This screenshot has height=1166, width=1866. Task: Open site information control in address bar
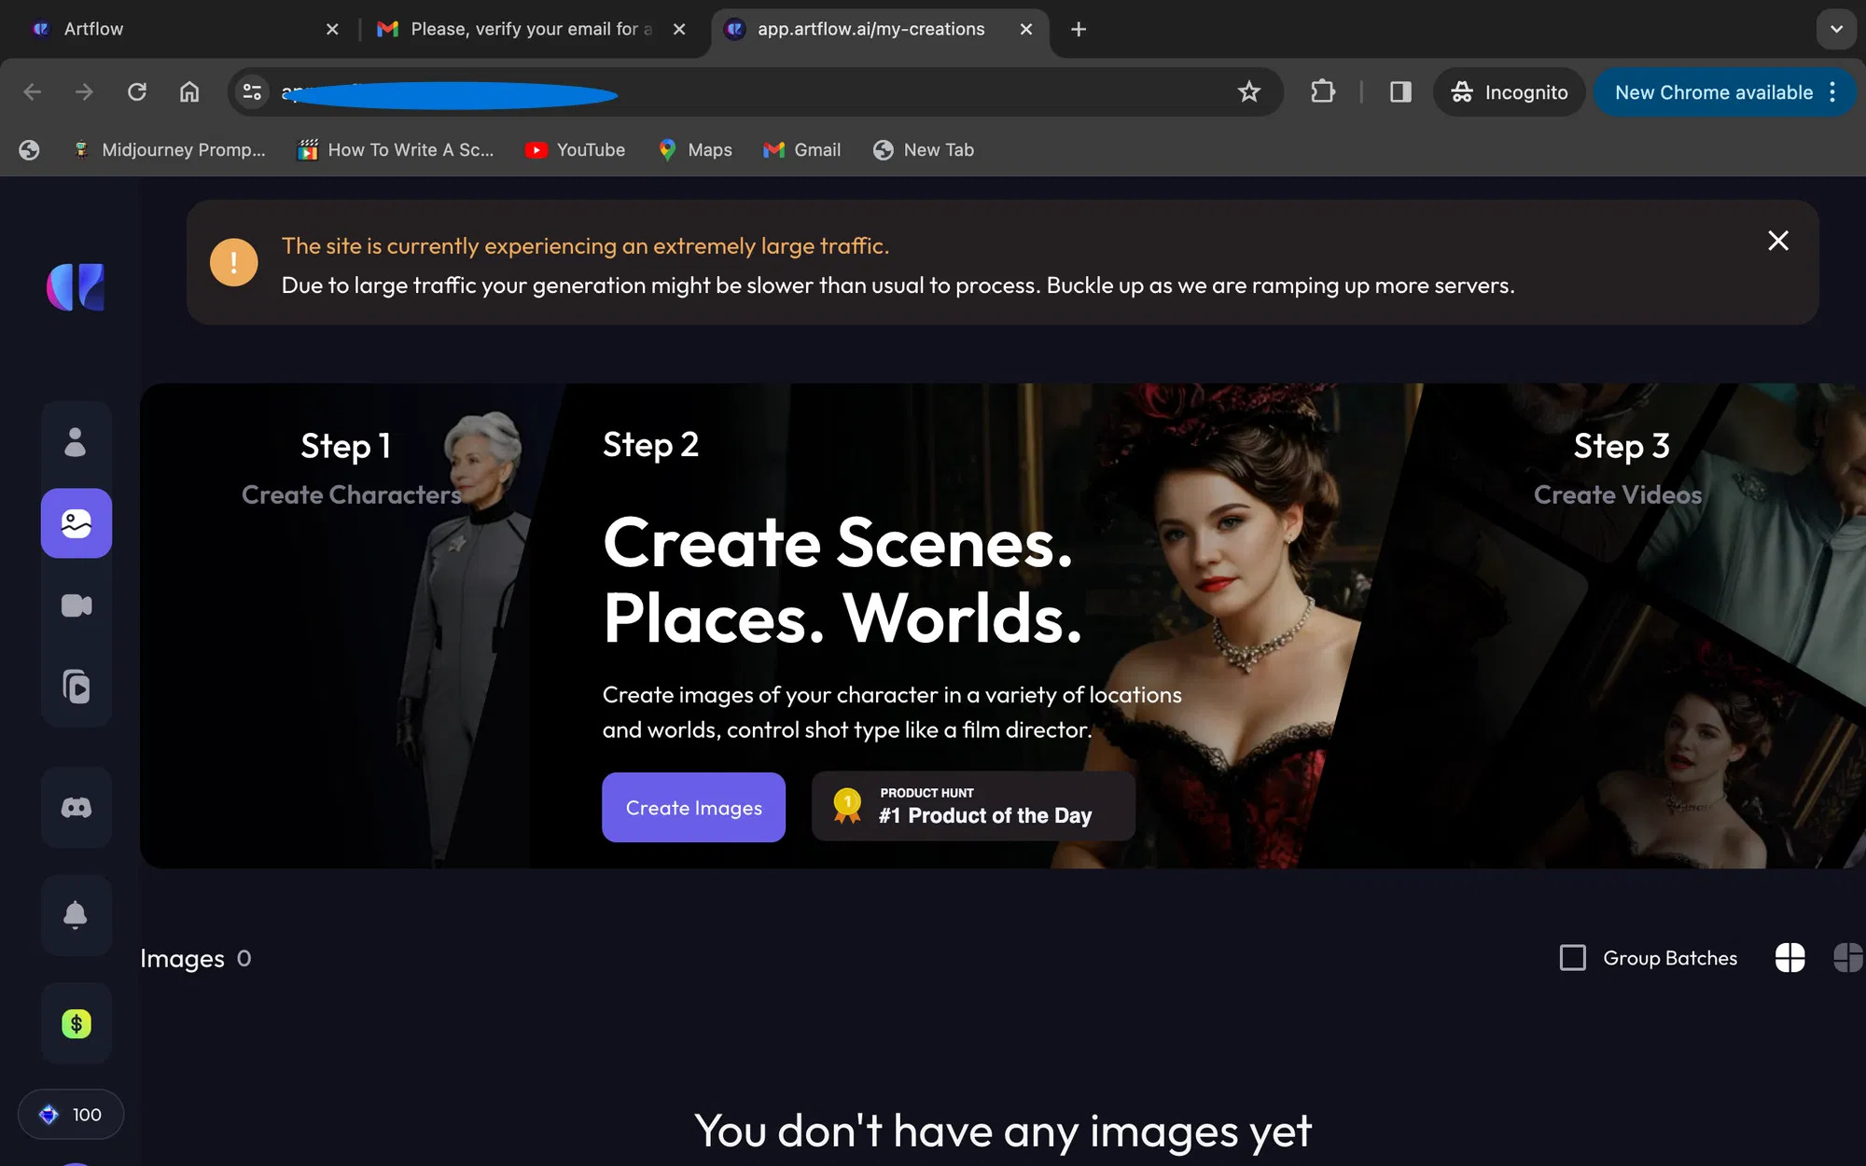(252, 92)
